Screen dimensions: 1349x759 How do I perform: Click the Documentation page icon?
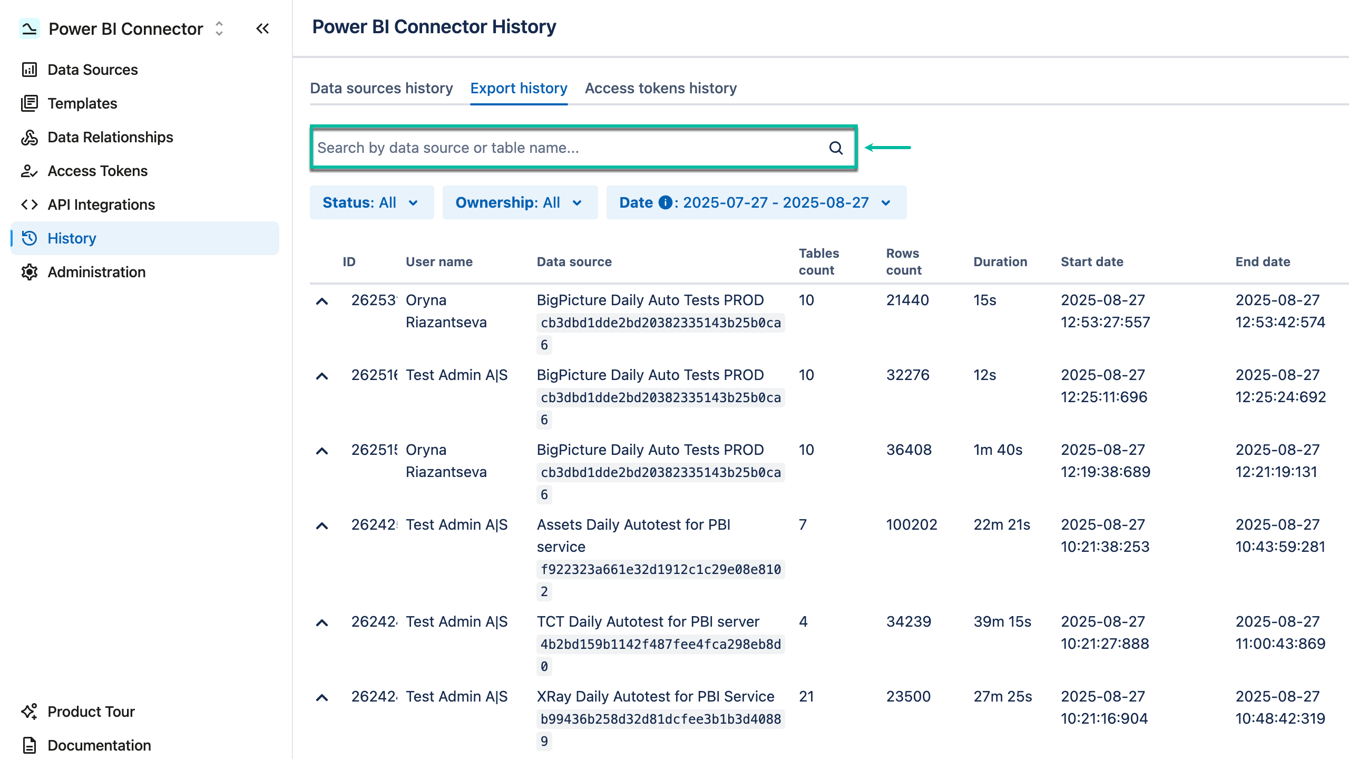30,745
